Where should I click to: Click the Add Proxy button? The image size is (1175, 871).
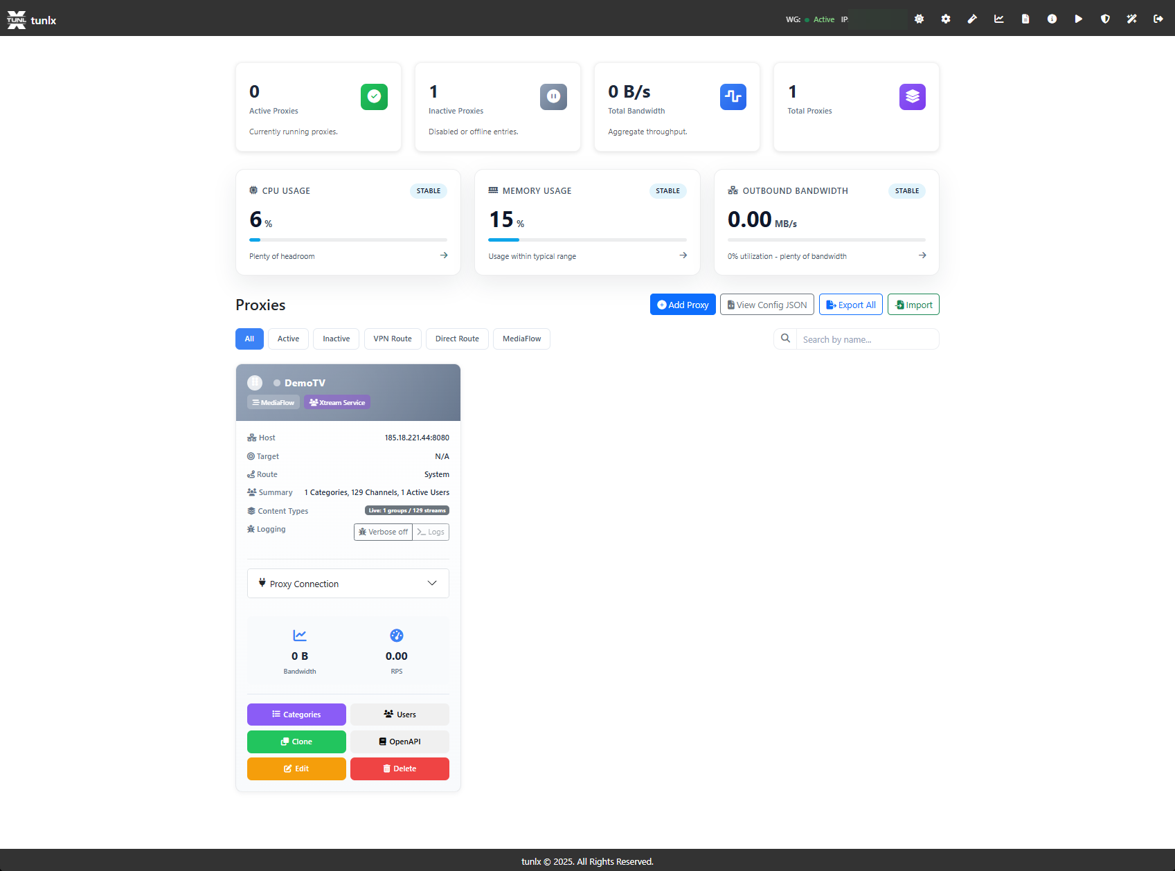tap(683, 304)
